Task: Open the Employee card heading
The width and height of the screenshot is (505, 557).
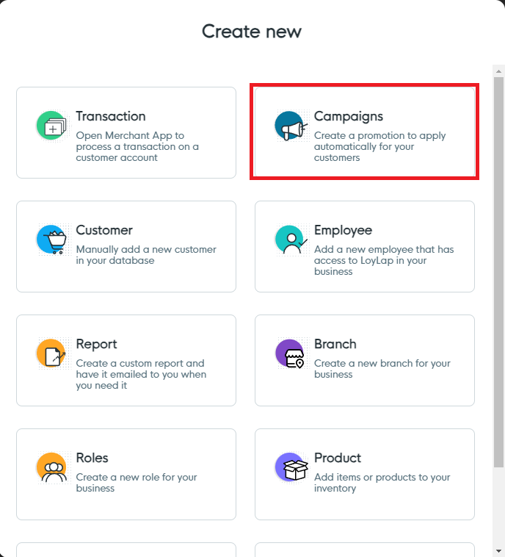Action: [x=343, y=230]
